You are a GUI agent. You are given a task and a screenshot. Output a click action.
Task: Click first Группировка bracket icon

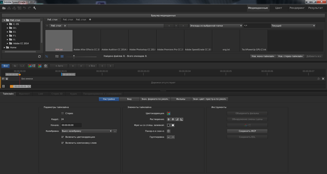169,137
